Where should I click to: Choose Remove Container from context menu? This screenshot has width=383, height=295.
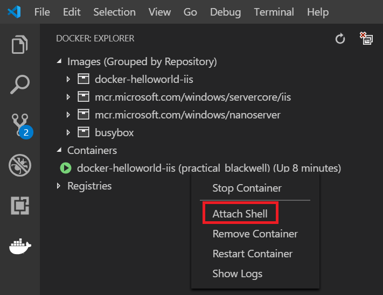255,234
